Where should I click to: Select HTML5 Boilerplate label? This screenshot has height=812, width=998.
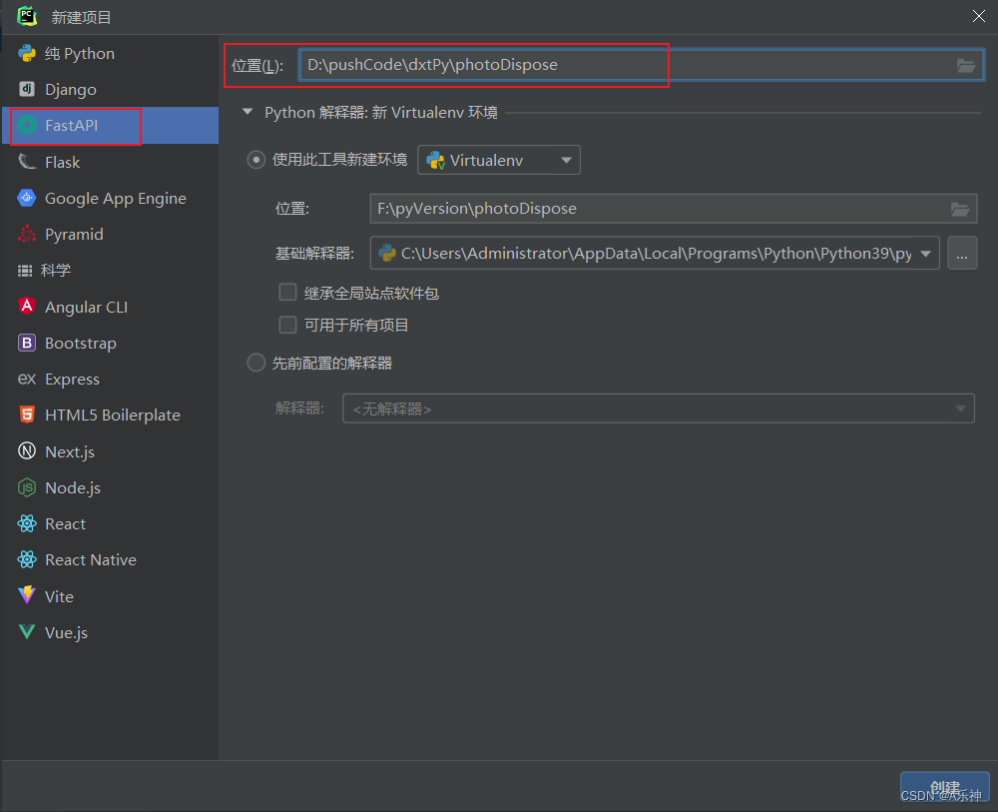click(112, 415)
